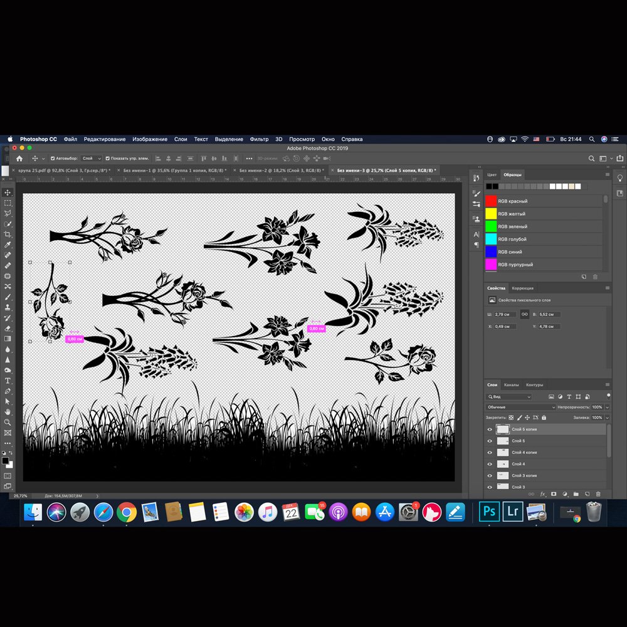This screenshot has height=627, width=627.
Task: Toggle the Автовыбор checkbox
Action: 53,159
